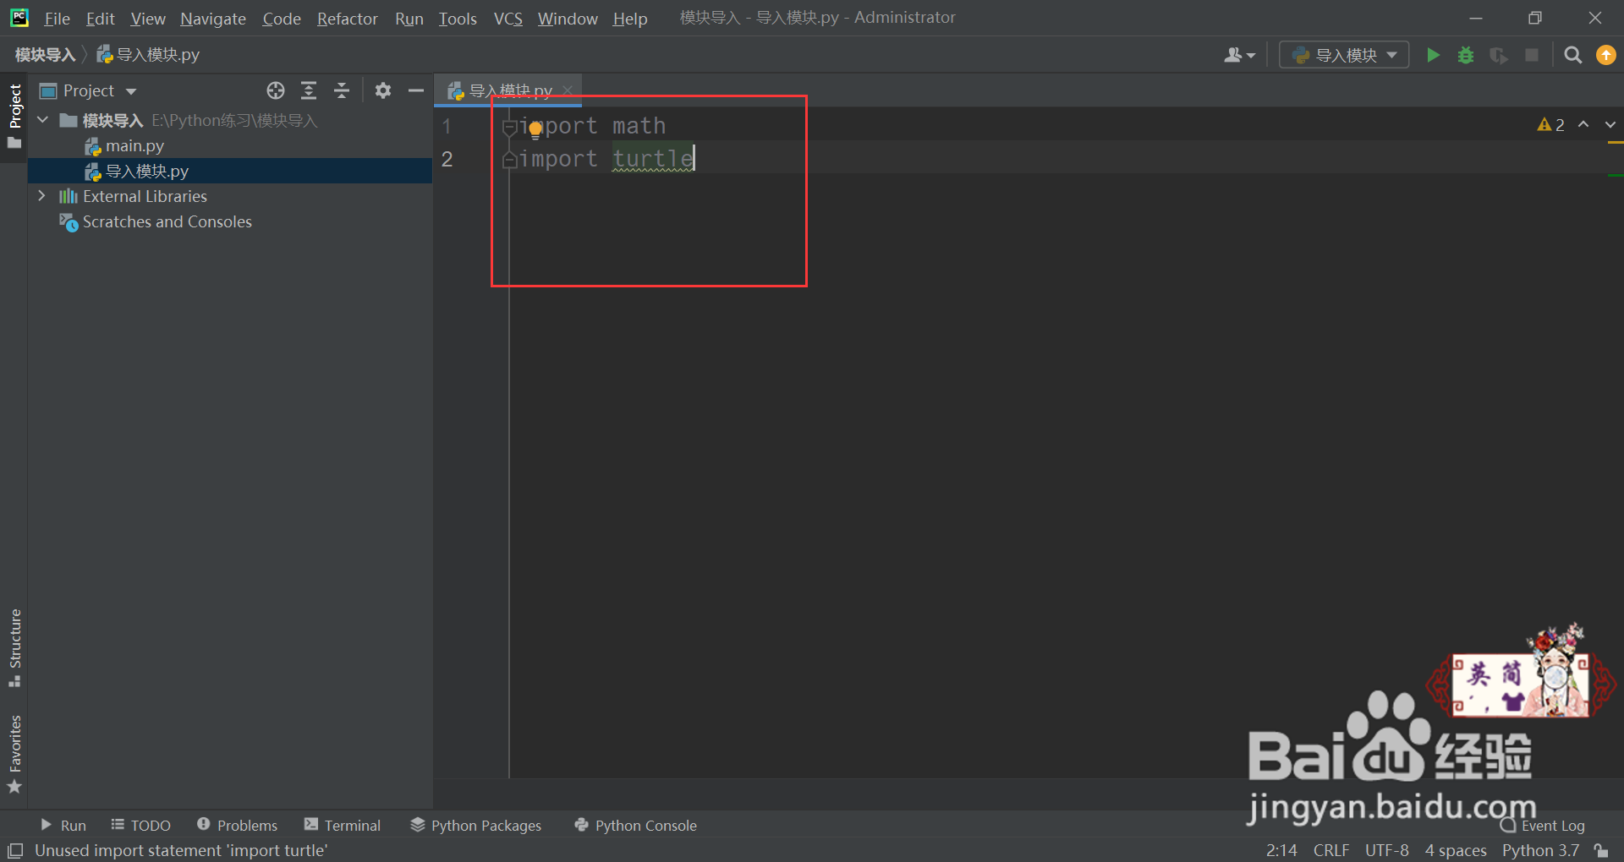Start debugging with the bug icon

pyautogui.click(x=1466, y=55)
